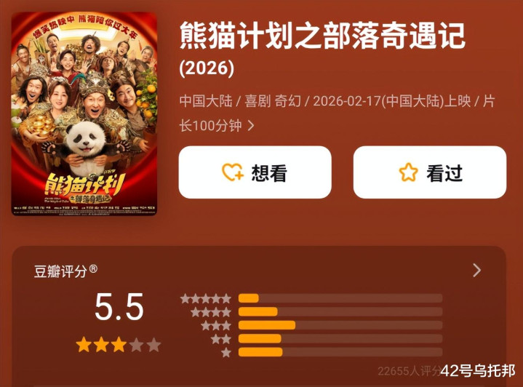Open the movie poster thumbnail
This screenshot has height=387, width=523.
[84, 113]
